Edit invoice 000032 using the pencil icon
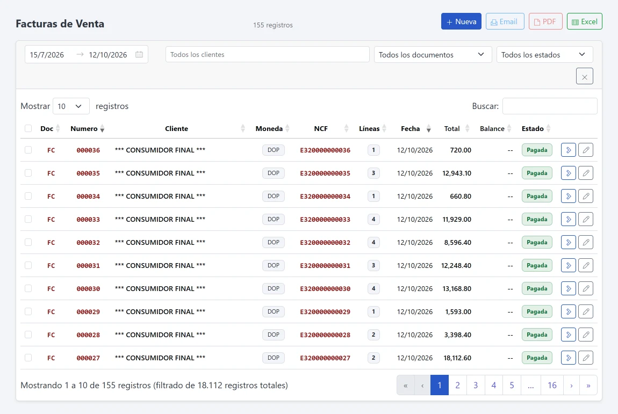Screen dimensions: 618x414 586,242
